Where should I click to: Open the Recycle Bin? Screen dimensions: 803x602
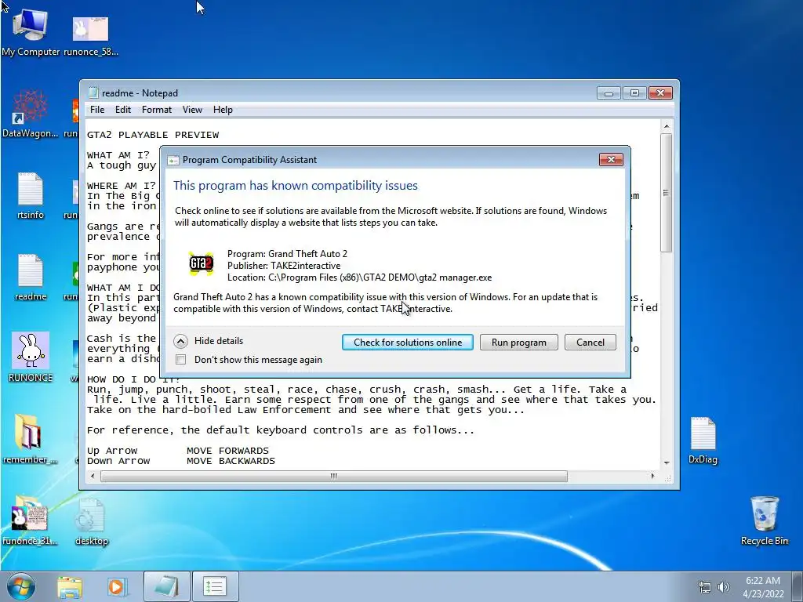point(765,520)
